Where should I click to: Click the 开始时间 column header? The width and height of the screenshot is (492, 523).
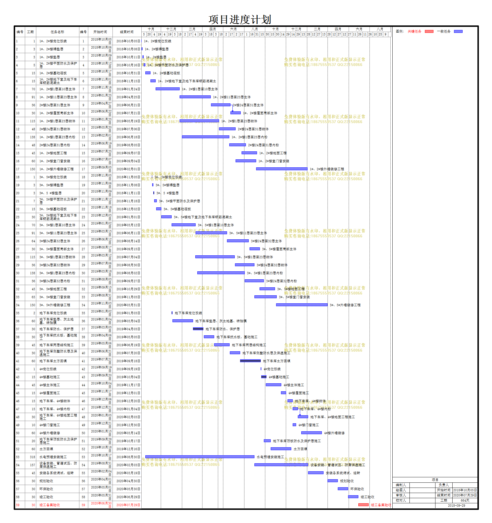point(100,32)
